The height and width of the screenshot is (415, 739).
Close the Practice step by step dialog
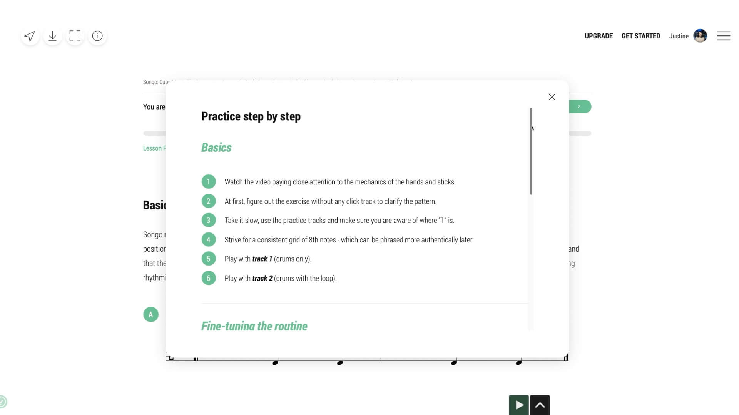(552, 97)
